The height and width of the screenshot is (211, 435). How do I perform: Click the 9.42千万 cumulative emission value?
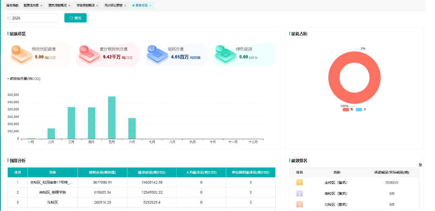(112, 57)
